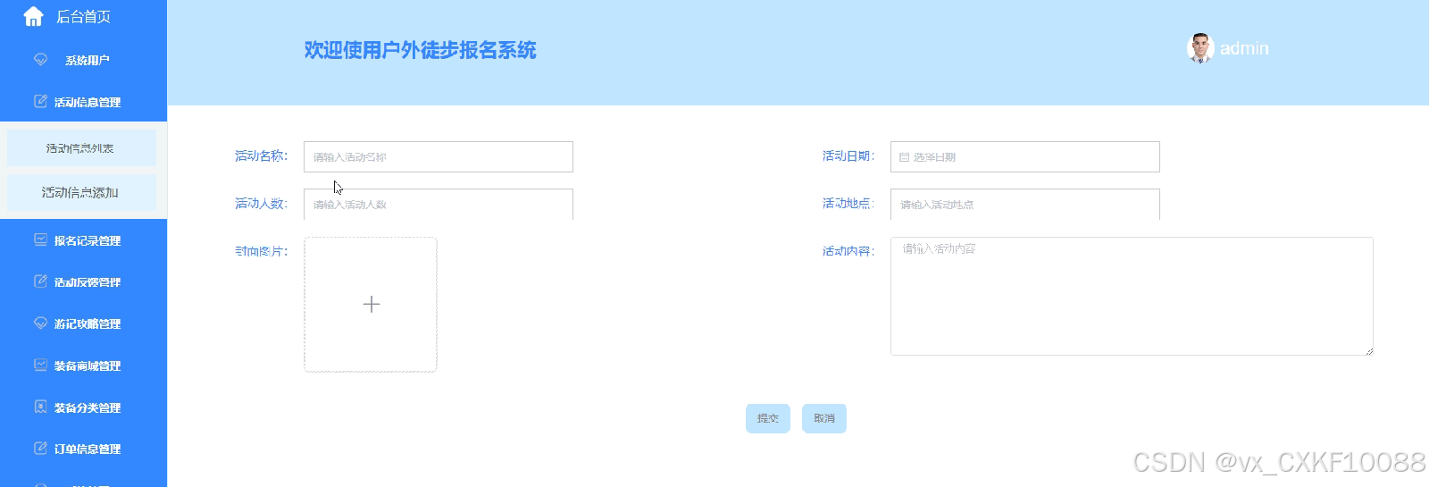
Task: Click the 活动名称 label
Action: pos(262,155)
